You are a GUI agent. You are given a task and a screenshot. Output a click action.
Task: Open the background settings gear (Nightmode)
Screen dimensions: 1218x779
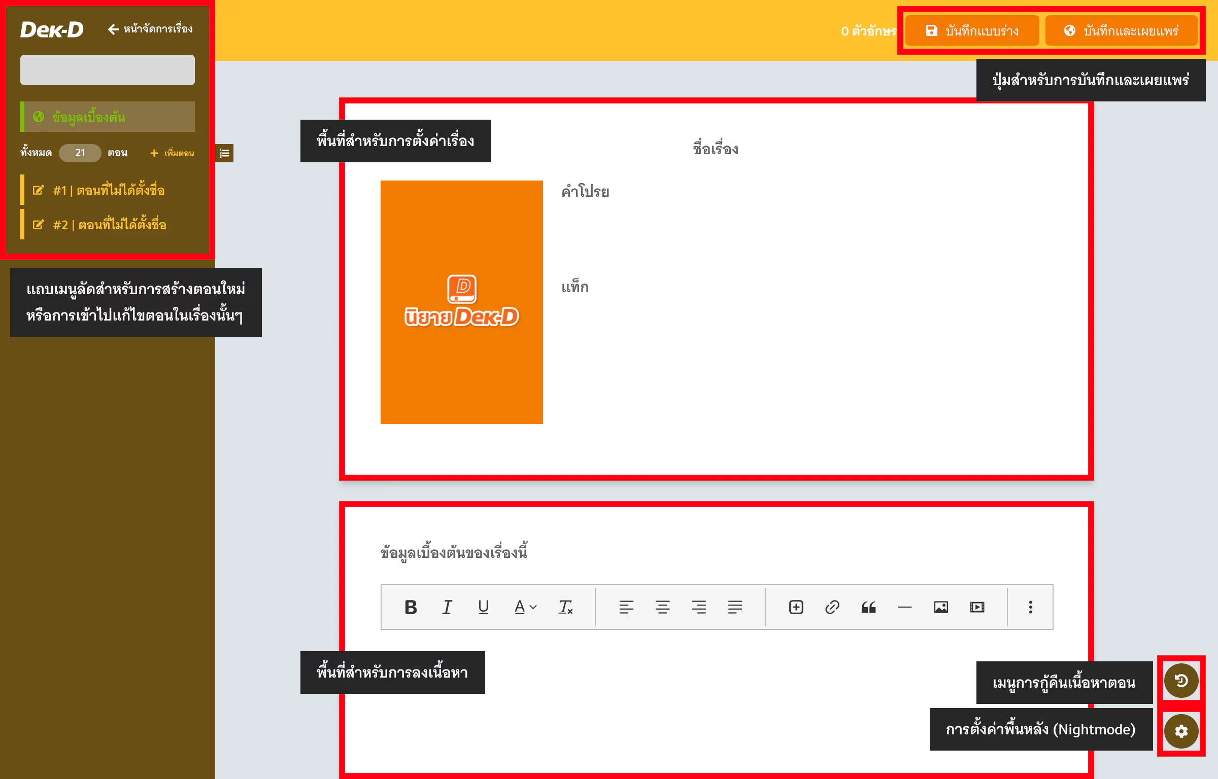(x=1181, y=731)
